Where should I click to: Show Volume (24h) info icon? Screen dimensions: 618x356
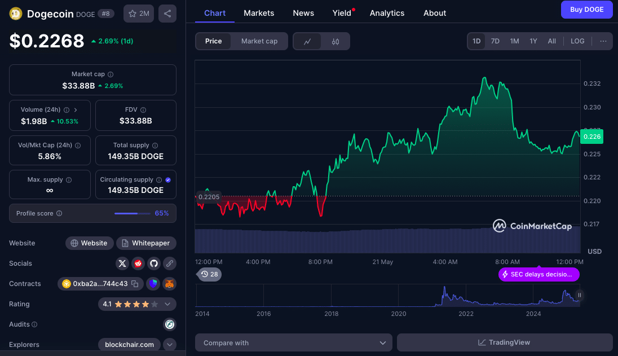point(67,110)
